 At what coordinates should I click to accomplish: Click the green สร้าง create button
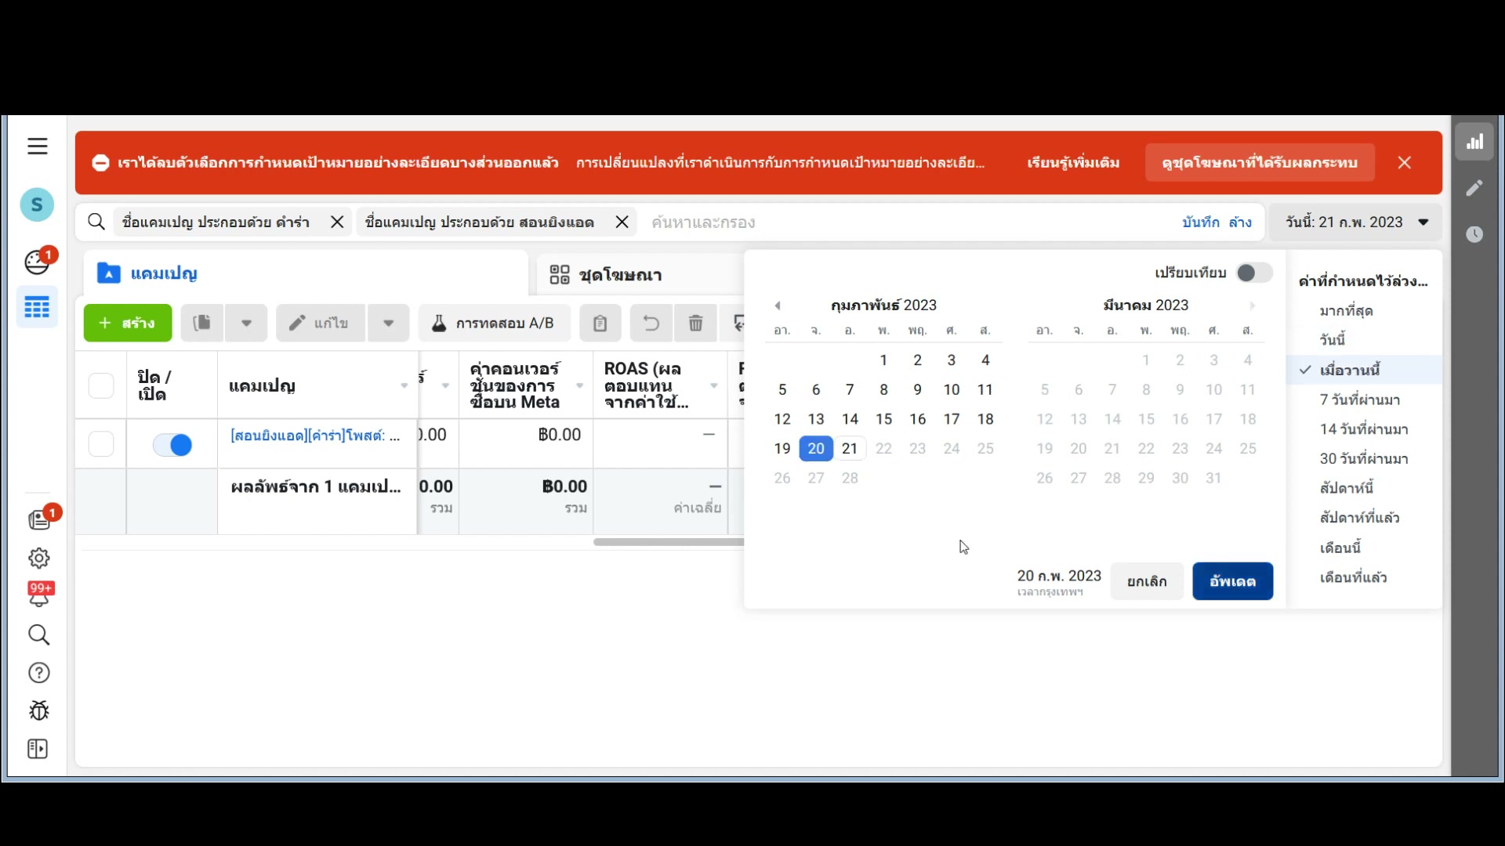128,323
